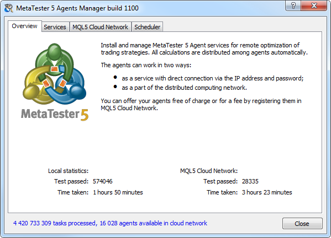Click the bullet about distributed computing network
The height and width of the screenshot is (238, 331).
pyautogui.click(x=184, y=88)
